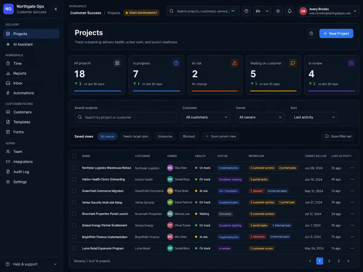Image resolution: width=363 pixels, height=272 pixels.
Task: Click Save filter set button
Action: pyautogui.click(x=338, y=136)
